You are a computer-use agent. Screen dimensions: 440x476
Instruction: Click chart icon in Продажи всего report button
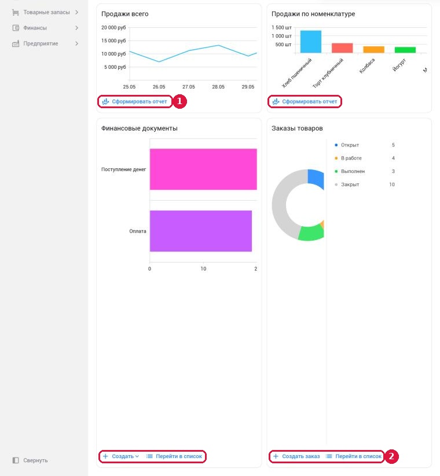[105, 101]
